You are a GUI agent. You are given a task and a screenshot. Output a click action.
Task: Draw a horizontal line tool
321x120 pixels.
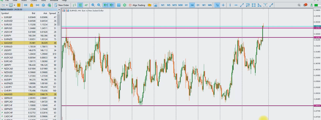pyautogui.click(x=236, y=5)
